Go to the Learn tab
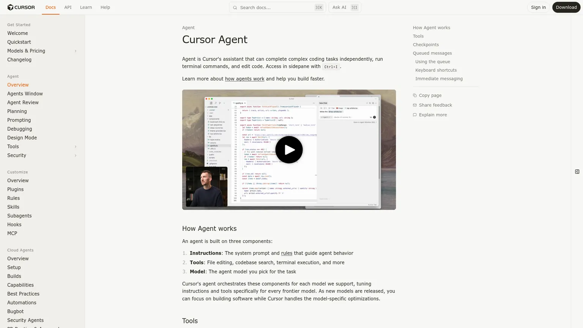The image size is (583, 328). pos(86,7)
